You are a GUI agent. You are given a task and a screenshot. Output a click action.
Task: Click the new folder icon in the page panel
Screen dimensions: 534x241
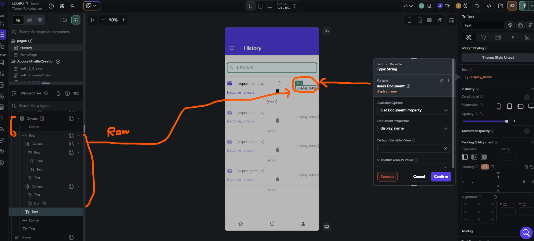tap(65, 20)
